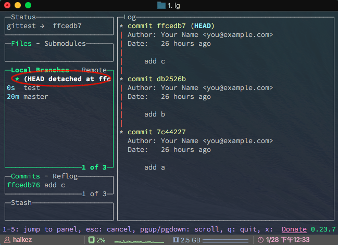338x245 pixels.
Task: Open the Reflog tab
Action: [65, 176]
